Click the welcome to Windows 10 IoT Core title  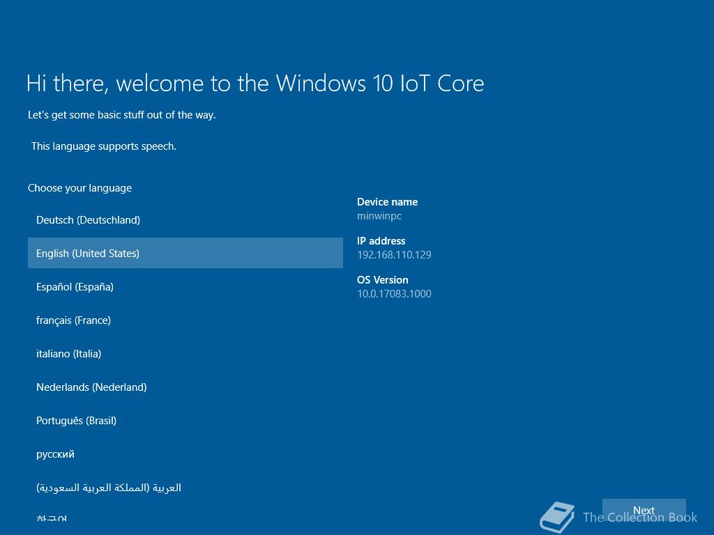point(255,84)
